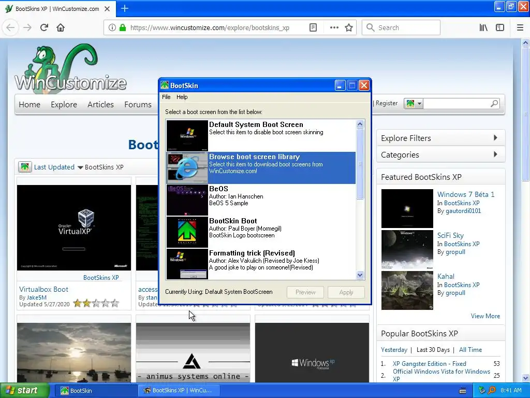
Task: Select Browse boot screen library item
Action: [261, 167]
